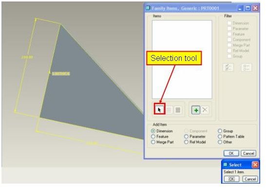Click the filter check-all icon
266x188 pixels.
click(228, 68)
